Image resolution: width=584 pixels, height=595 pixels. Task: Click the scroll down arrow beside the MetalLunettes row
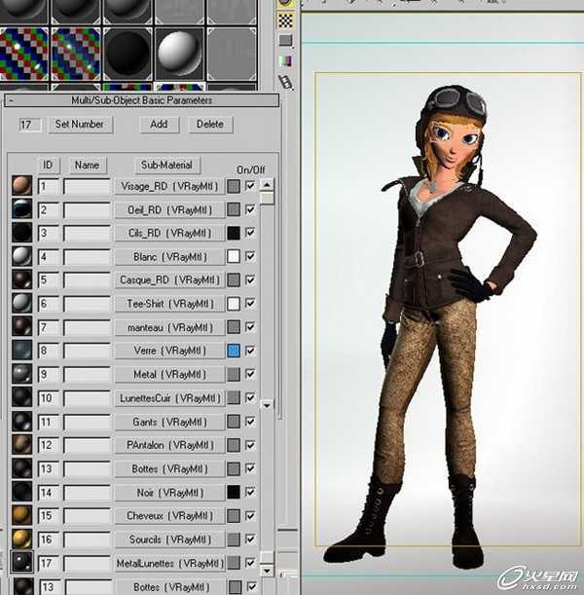267,571
